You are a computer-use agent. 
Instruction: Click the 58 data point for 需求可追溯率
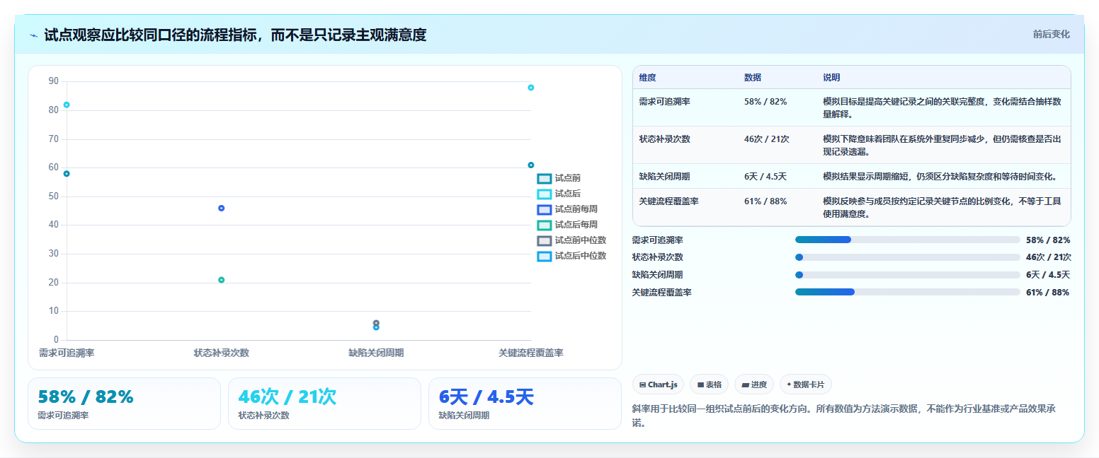click(x=67, y=174)
